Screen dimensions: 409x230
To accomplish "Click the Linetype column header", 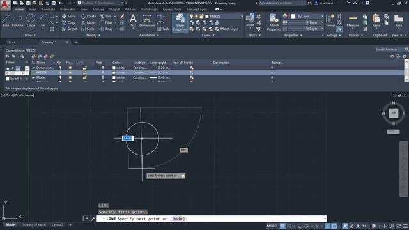I will [x=139, y=63].
